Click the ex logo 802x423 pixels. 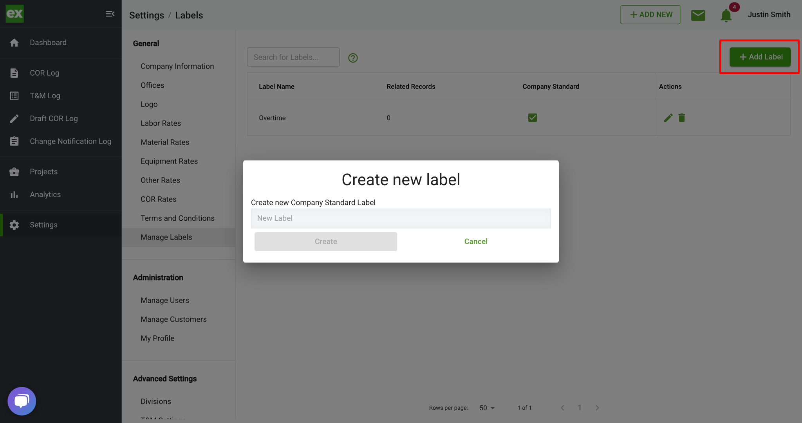[x=14, y=14]
